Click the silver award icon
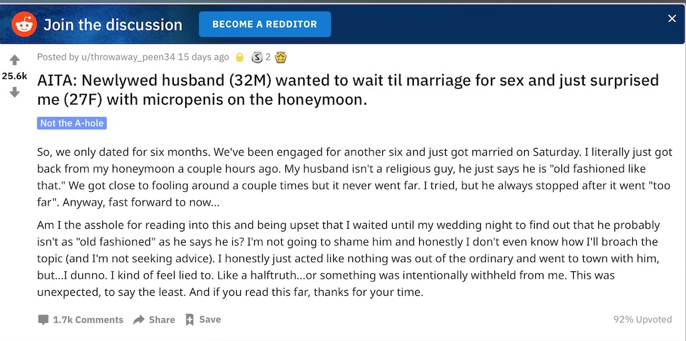686x341 pixels. point(257,57)
